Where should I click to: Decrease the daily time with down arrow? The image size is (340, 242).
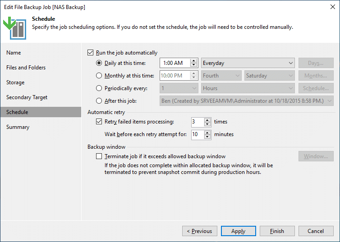[x=193, y=65]
